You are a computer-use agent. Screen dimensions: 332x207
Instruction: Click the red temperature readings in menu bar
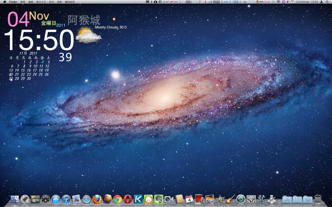(172, 2)
